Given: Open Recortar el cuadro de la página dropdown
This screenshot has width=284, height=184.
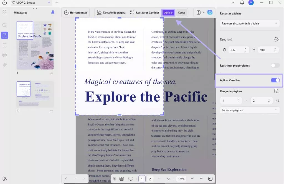Looking at the screenshot, I should [x=249, y=23].
